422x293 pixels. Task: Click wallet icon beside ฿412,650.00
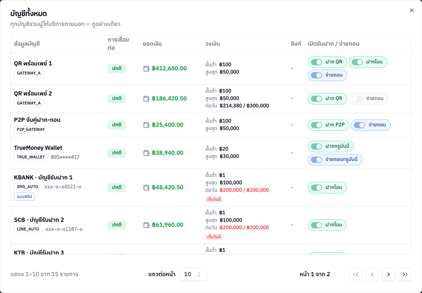(146, 69)
